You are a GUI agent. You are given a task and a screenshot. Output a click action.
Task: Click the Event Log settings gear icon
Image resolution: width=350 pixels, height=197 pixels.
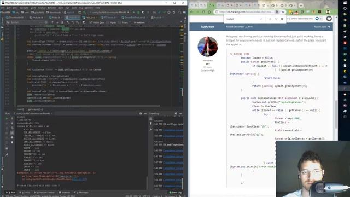[176, 113]
